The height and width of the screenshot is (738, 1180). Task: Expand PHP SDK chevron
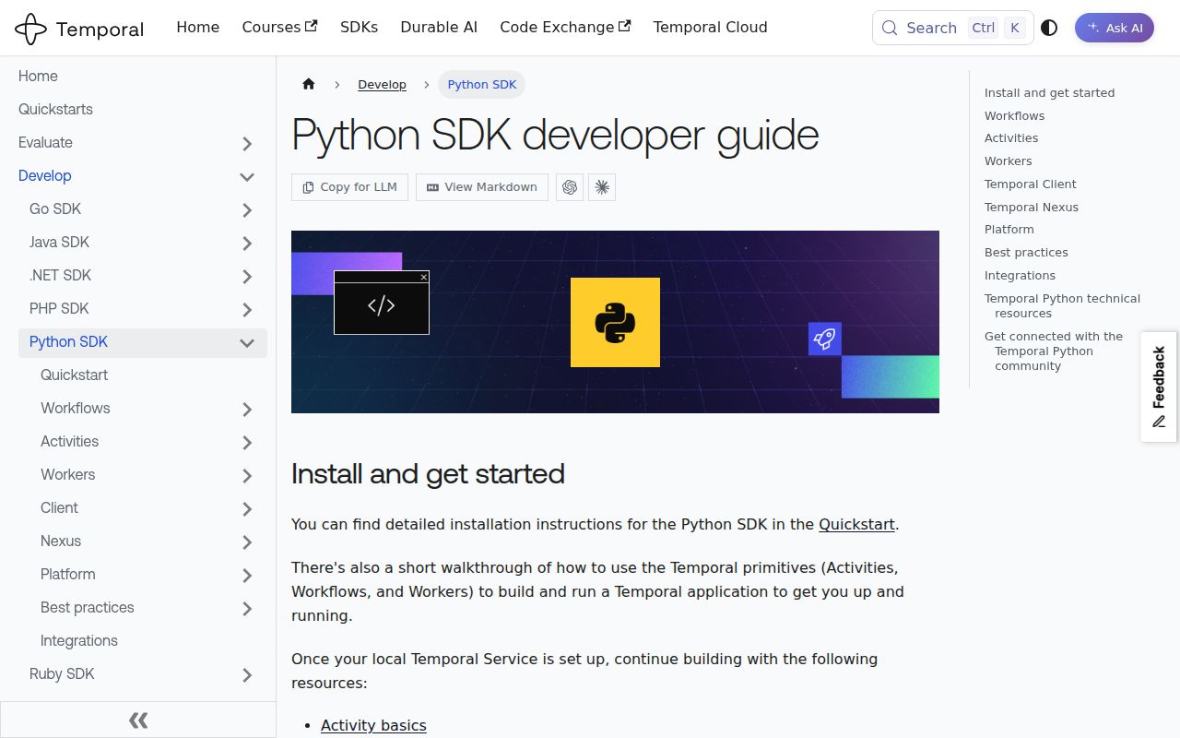point(247,309)
